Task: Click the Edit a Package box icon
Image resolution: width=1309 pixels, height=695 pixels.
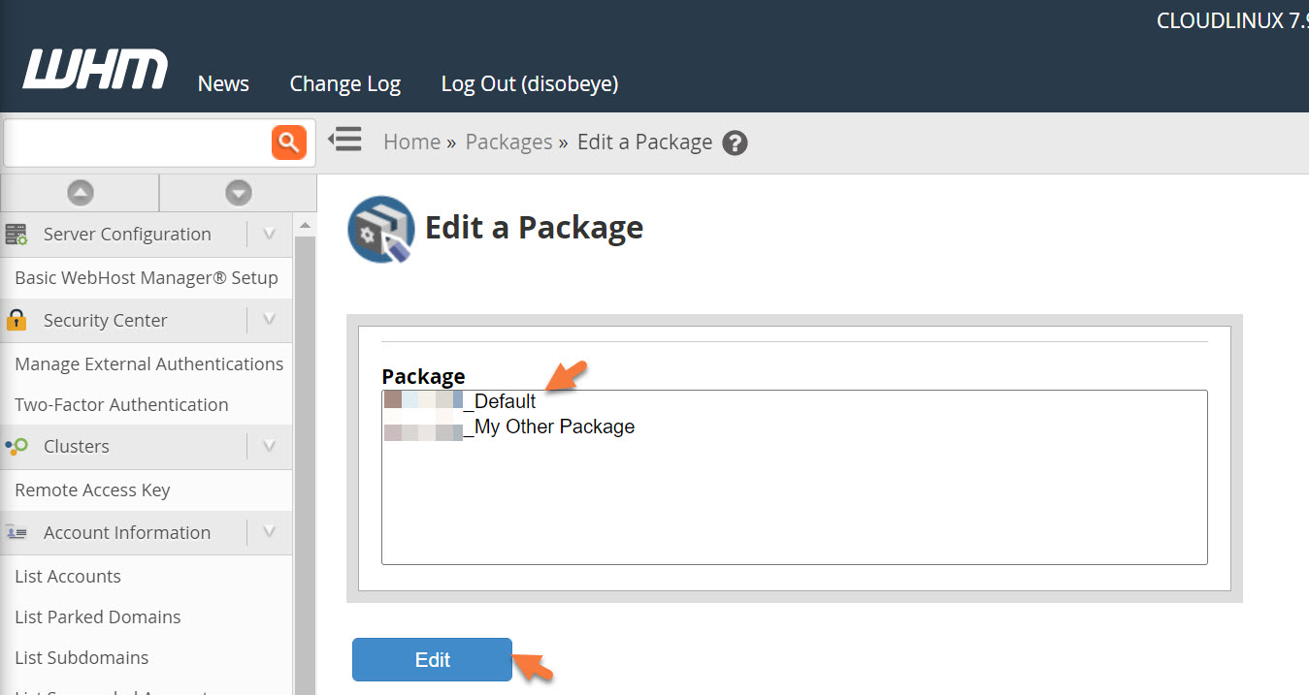Action: tap(380, 230)
